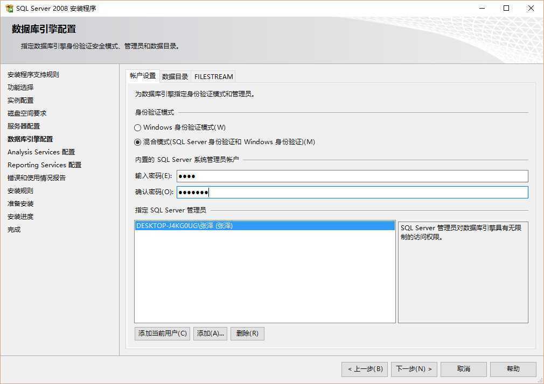Click 安装规则 step in sidebar
This screenshot has height=384, width=544.
[x=20, y=190]
